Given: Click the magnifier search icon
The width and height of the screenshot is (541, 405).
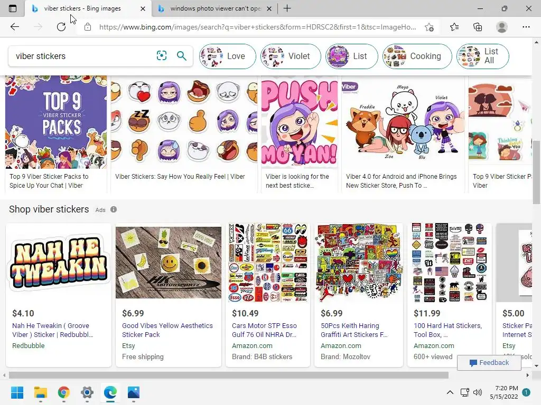Looking at the screenshot, I should (x=182, y=55).
